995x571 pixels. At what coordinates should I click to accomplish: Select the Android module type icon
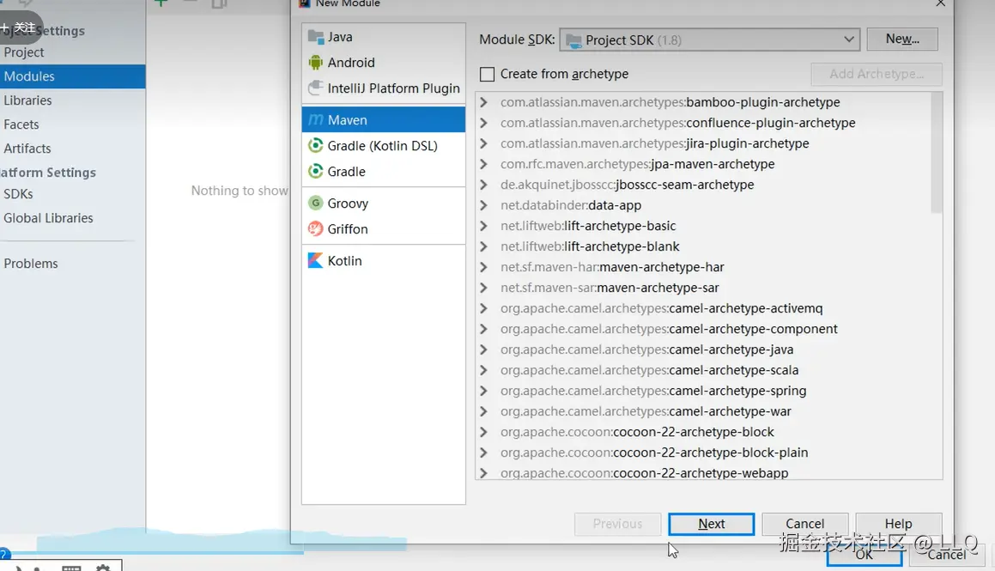point(315,62)
